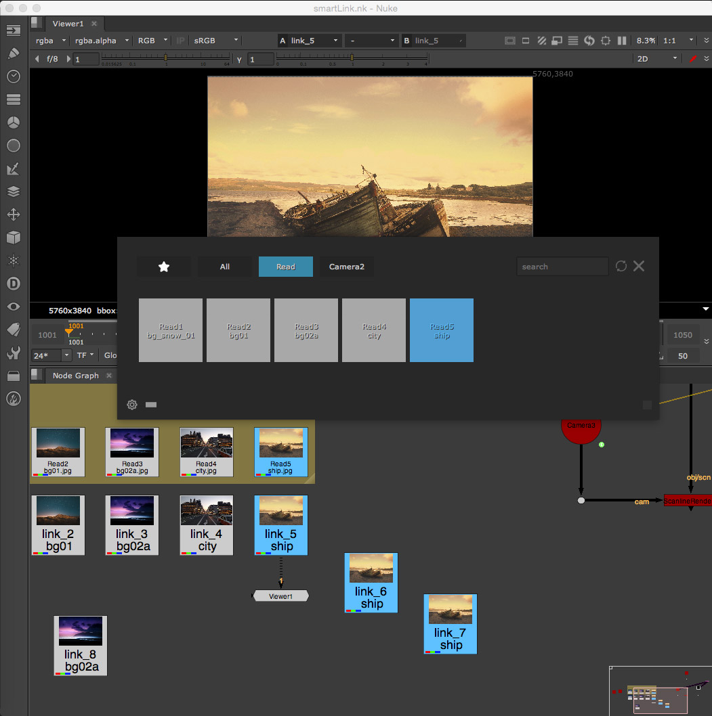Toggle the favorites star filter
Viewport: 712px width, 716px height.
tap(164, 267)
